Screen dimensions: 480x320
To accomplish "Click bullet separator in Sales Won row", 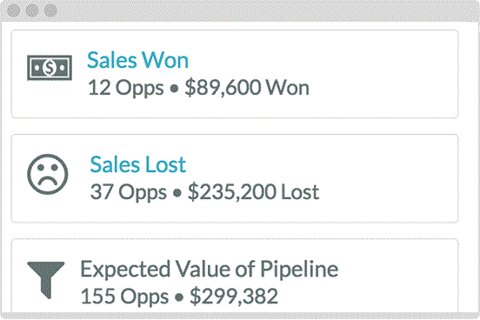I will coord(174,89).
